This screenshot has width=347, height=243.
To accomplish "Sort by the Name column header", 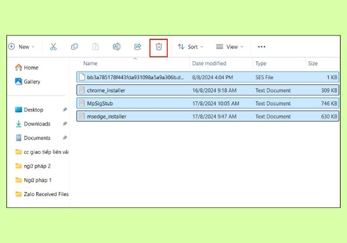I will click(90, 64).
